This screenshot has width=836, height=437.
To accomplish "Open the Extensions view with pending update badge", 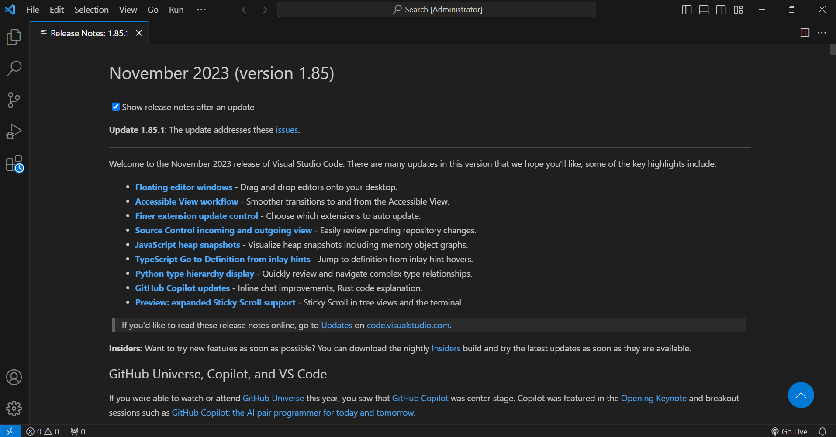I will point(14,164).
